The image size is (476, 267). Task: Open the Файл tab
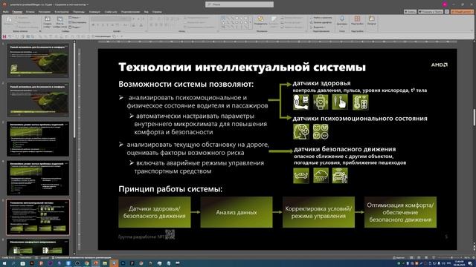tap(5, 12)
